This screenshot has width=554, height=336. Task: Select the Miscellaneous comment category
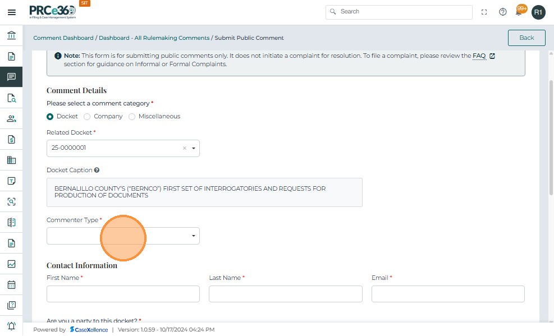132,117
